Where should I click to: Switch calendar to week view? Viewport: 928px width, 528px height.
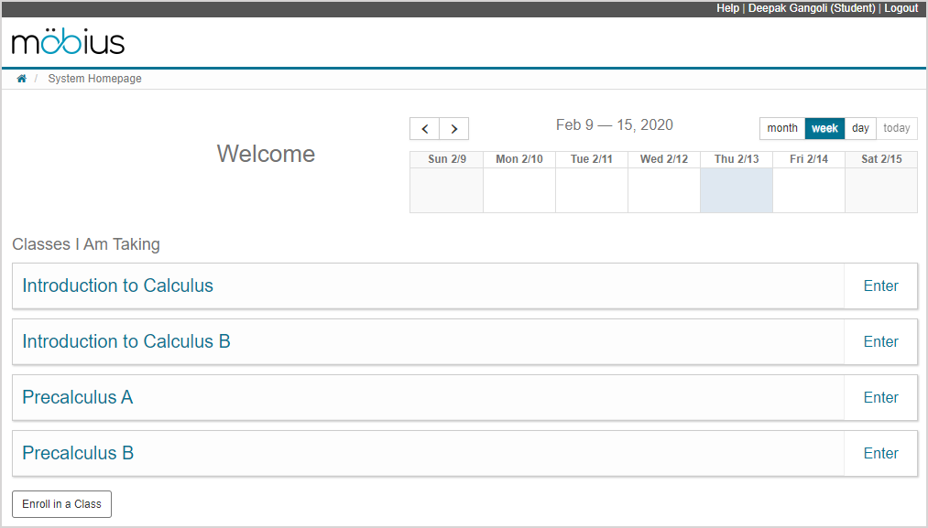pos(824,128)
